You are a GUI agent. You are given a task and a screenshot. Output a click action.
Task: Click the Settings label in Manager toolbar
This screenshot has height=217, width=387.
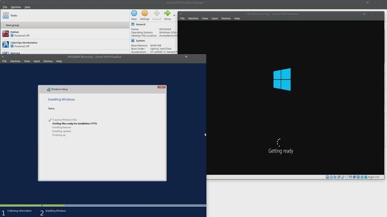coord(145,19)
